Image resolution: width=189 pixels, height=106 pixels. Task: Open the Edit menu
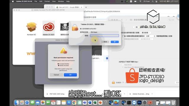coord(41,1)
